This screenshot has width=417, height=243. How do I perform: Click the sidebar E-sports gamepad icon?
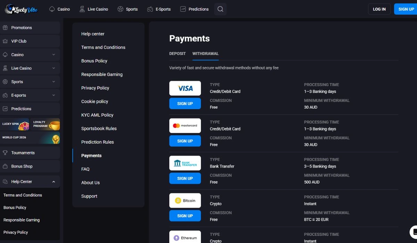[5, 95]
